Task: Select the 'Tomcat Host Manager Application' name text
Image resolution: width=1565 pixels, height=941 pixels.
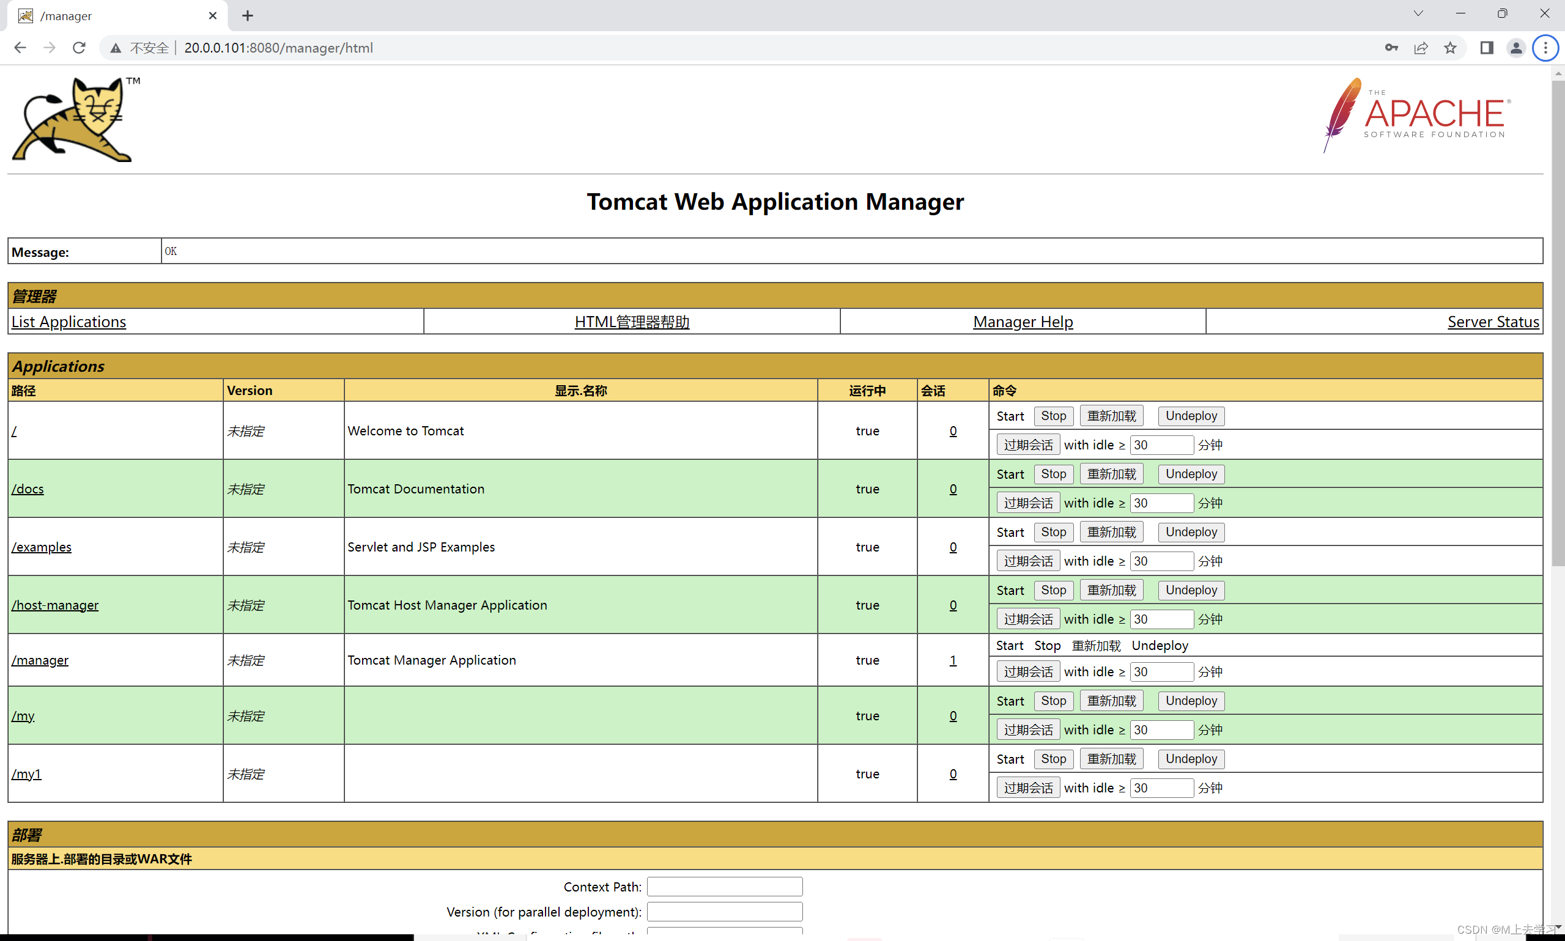Action: [x=447, y=605]
